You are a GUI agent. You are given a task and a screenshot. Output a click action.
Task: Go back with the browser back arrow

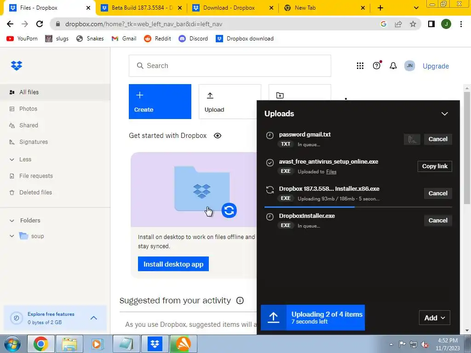[10, 24]
